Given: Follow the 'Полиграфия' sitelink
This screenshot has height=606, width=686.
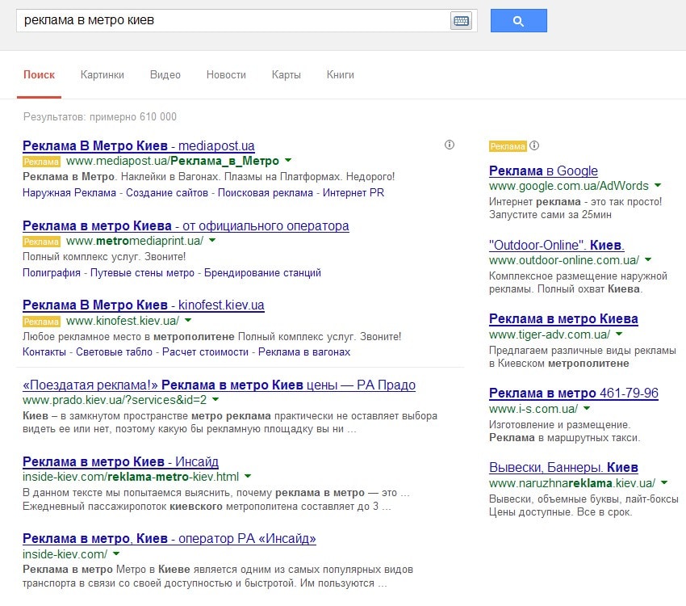Looking at the screenshot, I should click(52, 273).
